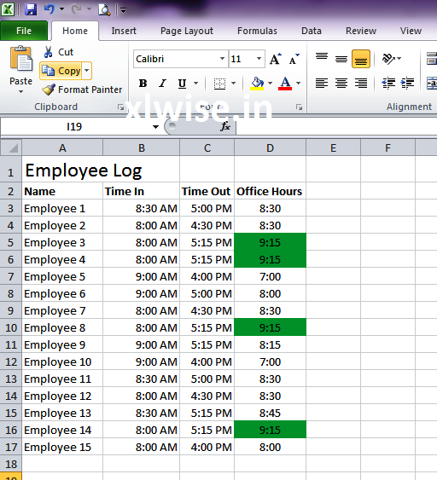Select Office Hours header cell
This screenshot has height=480, width=437.
[270, 191]
